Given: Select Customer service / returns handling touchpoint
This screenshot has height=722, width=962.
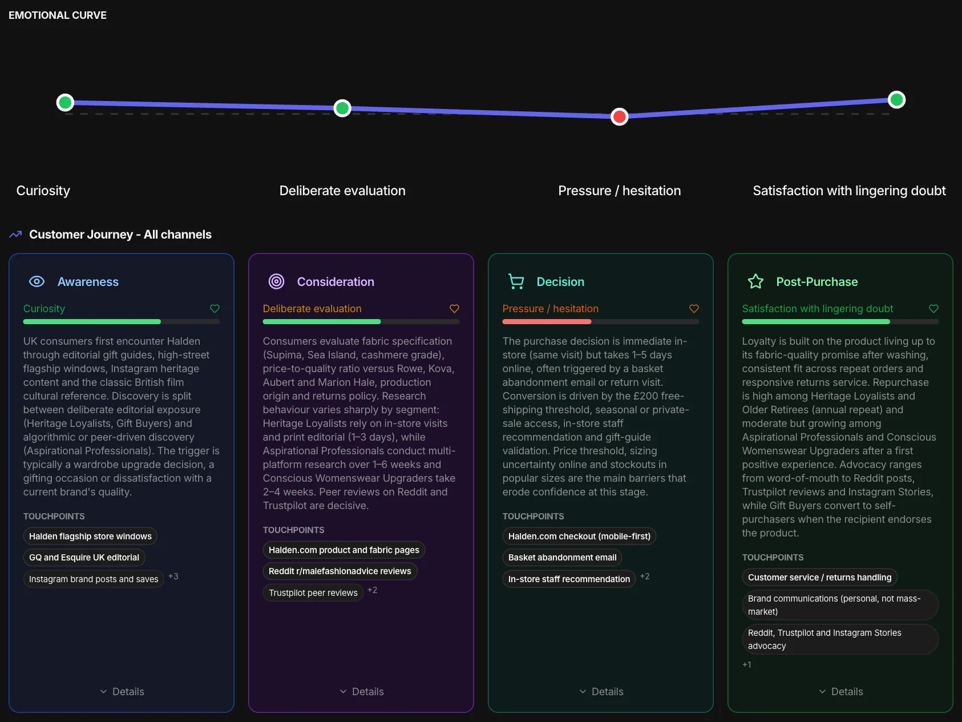Looking at the screenshot, I should 820,578.
